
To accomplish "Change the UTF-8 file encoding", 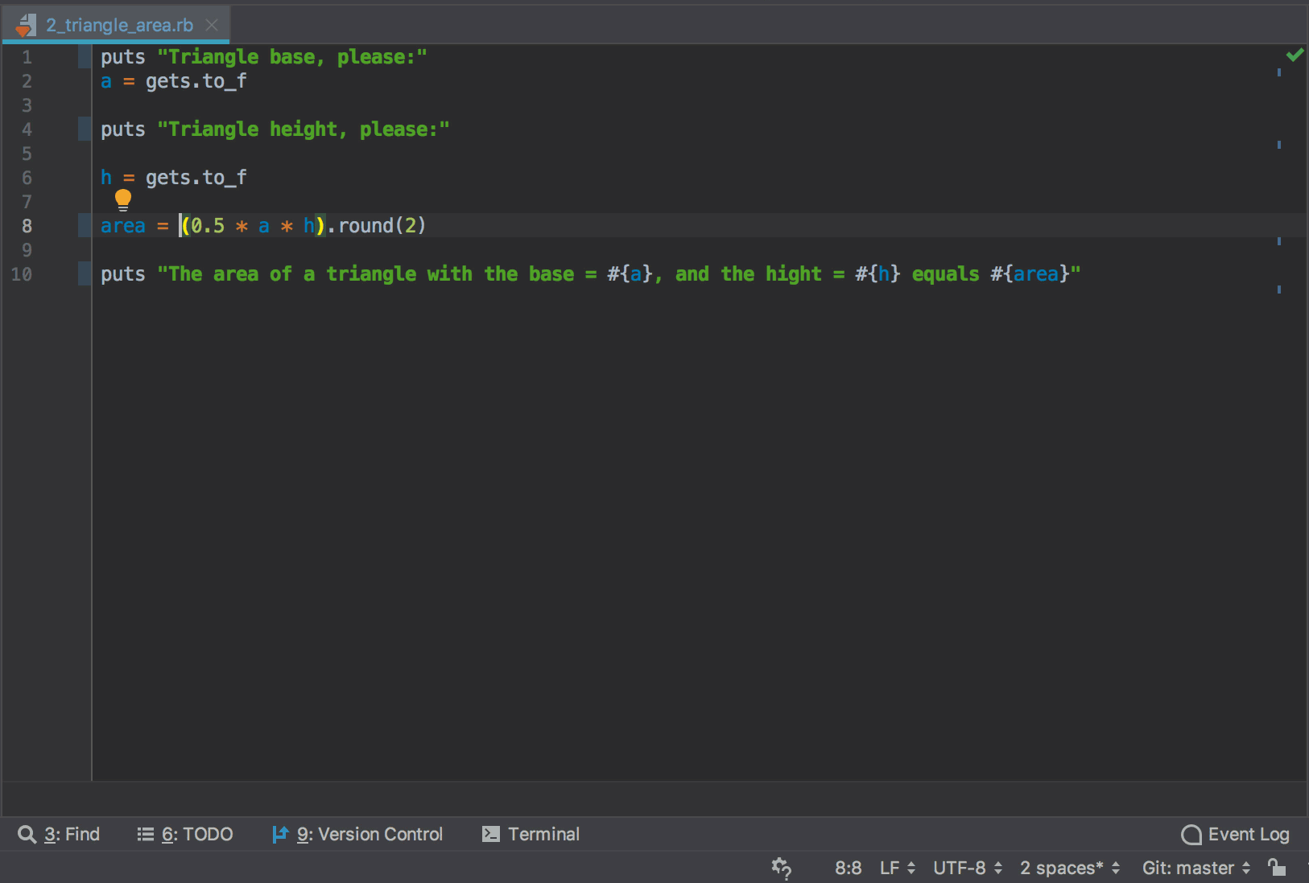I will coord(967,868).
